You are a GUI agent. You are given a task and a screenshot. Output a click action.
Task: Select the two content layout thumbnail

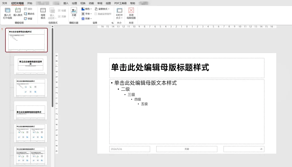(31, 133)
